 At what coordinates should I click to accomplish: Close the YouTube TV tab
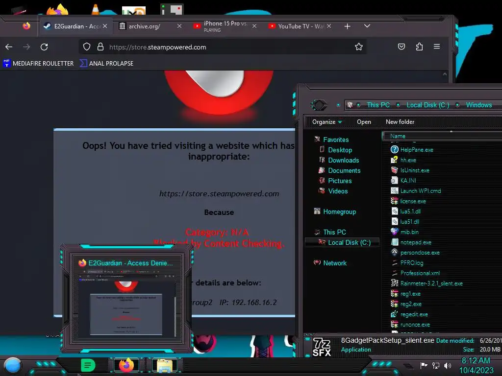point(329,26)
